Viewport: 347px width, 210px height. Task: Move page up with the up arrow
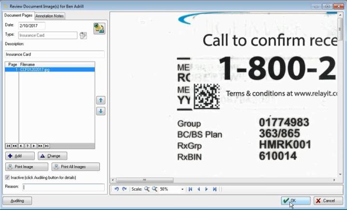click(x=101, y=100)
